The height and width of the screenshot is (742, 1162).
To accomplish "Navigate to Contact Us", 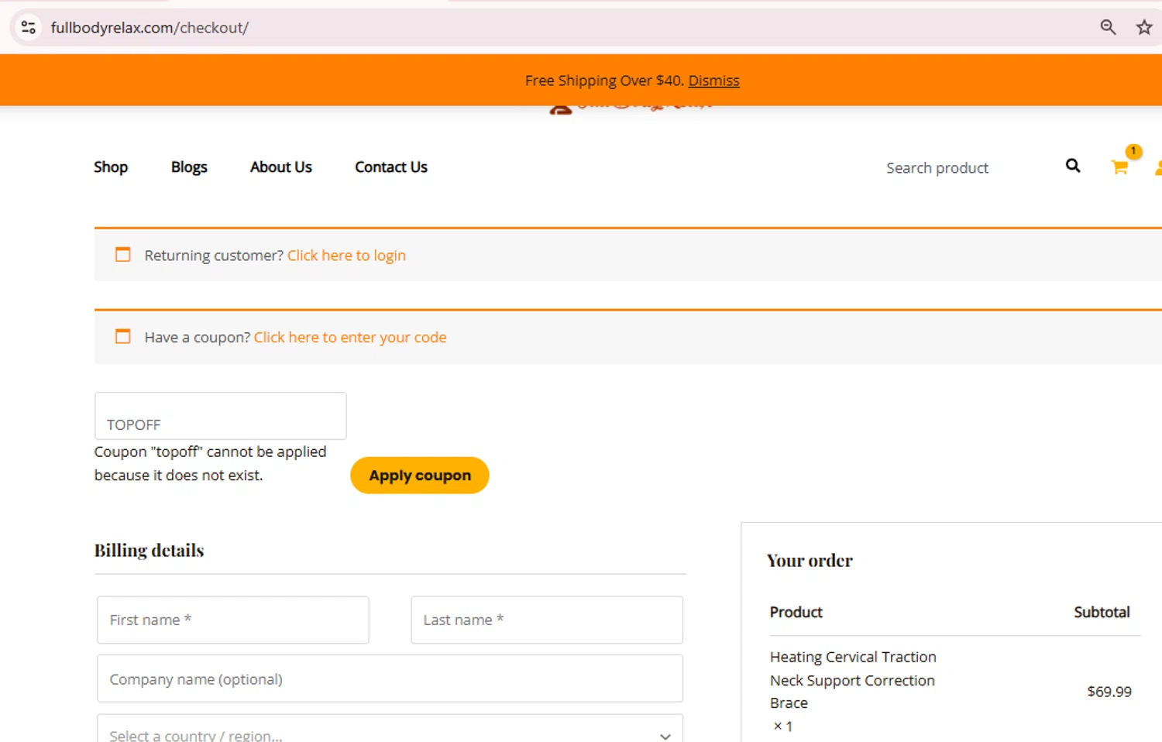I will tap(391, 167).
